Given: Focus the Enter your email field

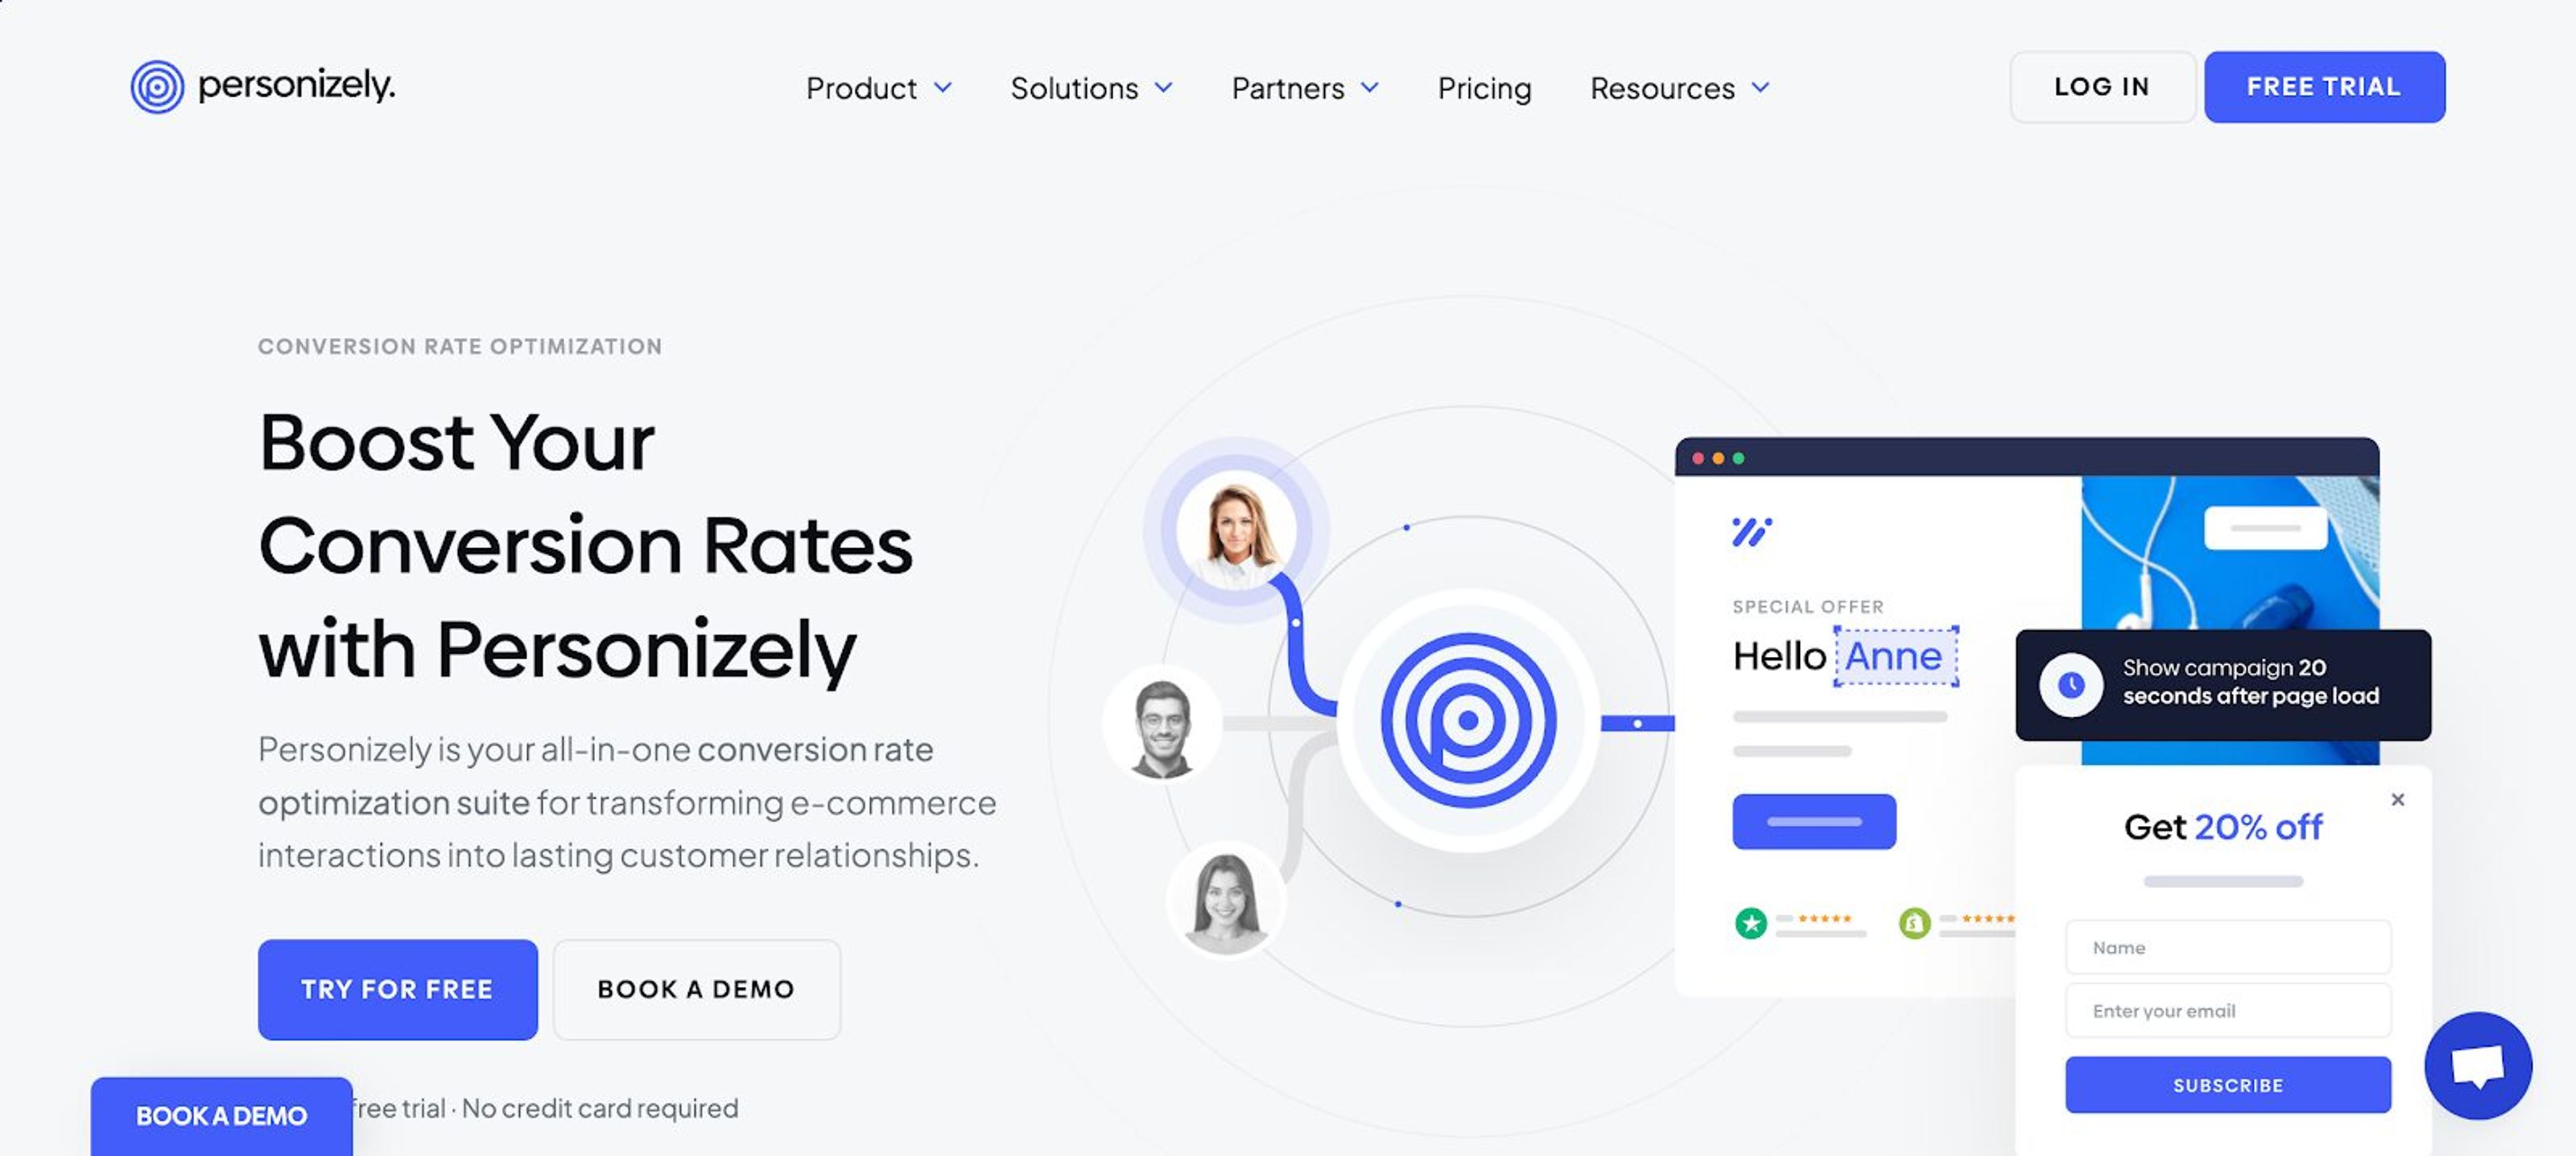Looking at the screenshot, I should pos(2228,1010).
